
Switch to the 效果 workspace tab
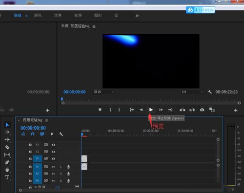tap(58, 15)
